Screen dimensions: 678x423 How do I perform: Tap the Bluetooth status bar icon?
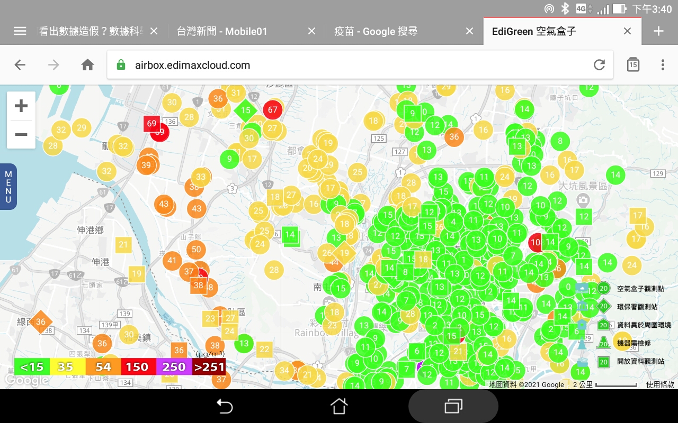point(565,8)
